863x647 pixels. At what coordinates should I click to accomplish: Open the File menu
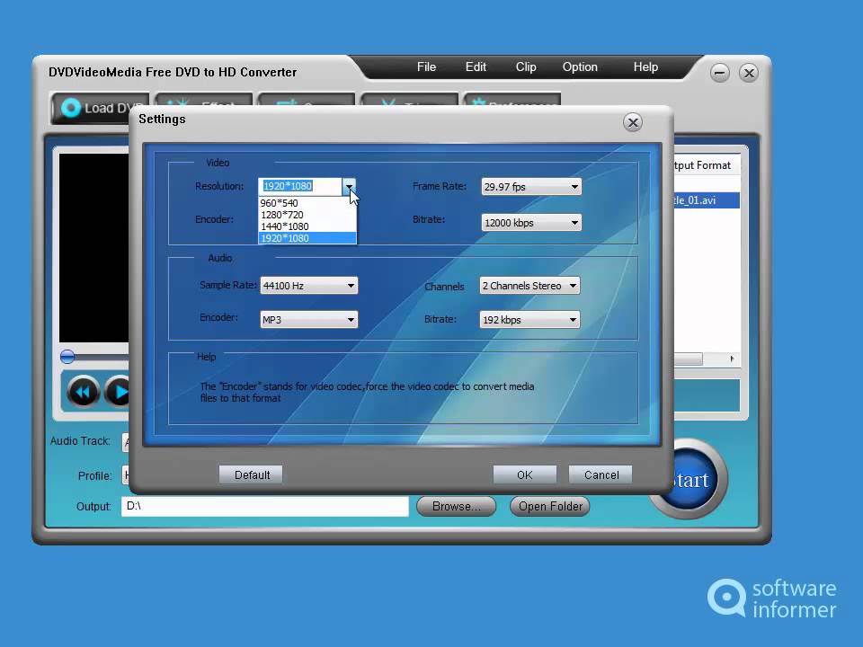(x=426, y=67)
